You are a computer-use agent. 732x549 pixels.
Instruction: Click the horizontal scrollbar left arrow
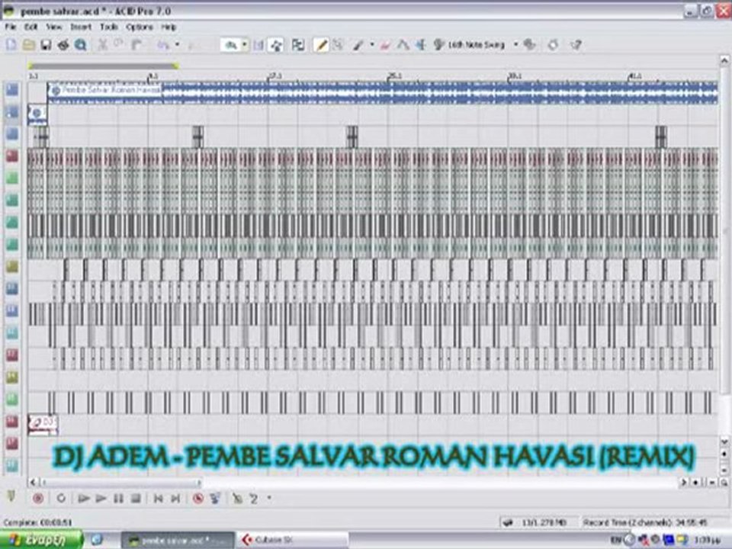[x=33, y=482]
